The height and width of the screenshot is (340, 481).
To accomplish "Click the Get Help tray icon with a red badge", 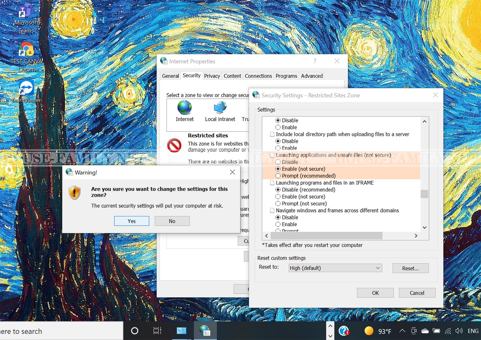I will pyautogui.click(x=344, y=331).
